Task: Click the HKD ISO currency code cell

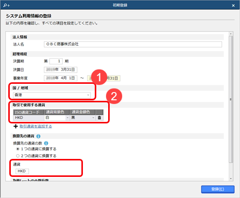Action: coord(28,118)
